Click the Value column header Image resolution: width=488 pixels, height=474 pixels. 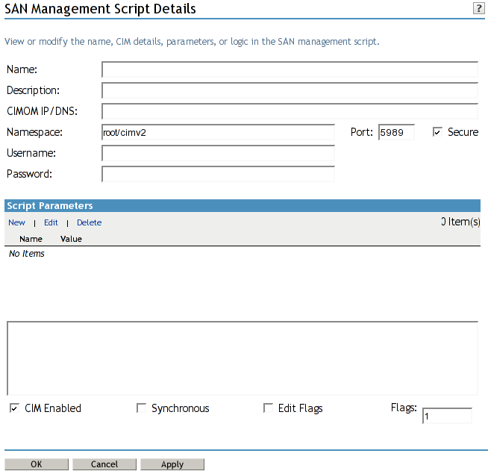pos(71,239)
